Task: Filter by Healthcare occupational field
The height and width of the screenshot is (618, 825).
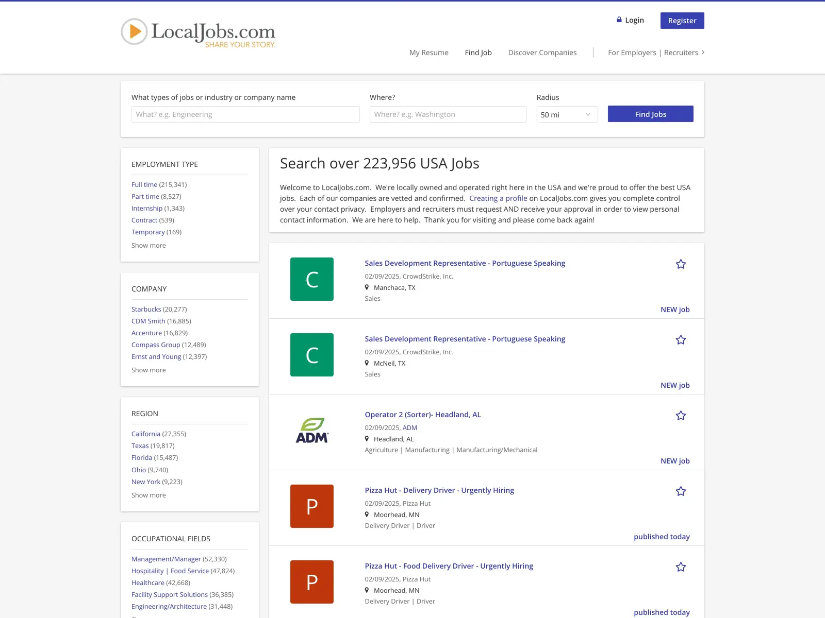Action: click(148, 583)
